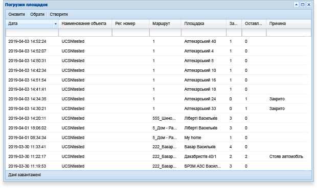Select row dated 2019-04-03 14:50:31
Screen dimensions: 317x188
click(158, 61)
